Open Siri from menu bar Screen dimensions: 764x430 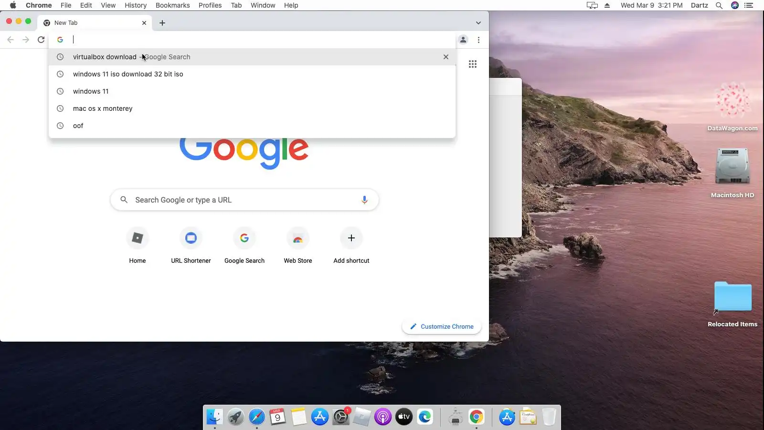pos(735,5)
